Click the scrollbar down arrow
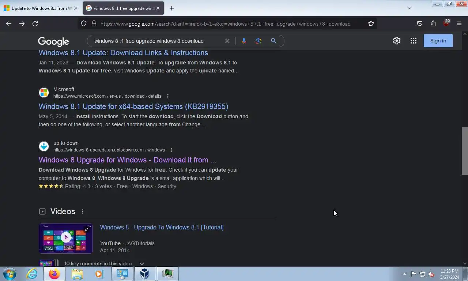 point(465,263)
